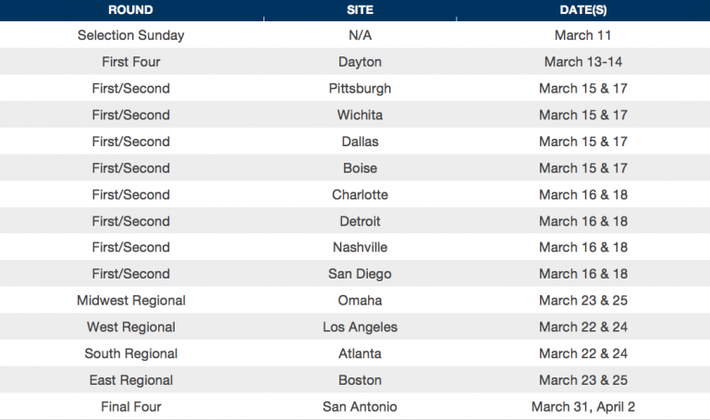Select the San Diego site entry
The height and width of the screenshot is (420, 710).
click(360, 275)
